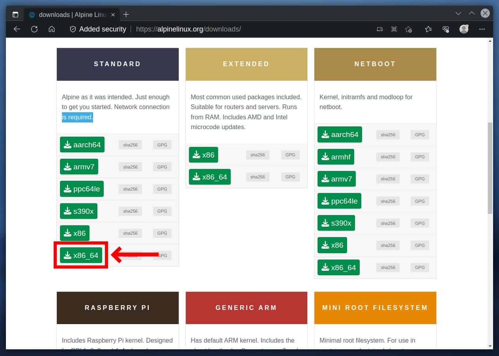Open the tab actions menu icon

coord(15,15)
